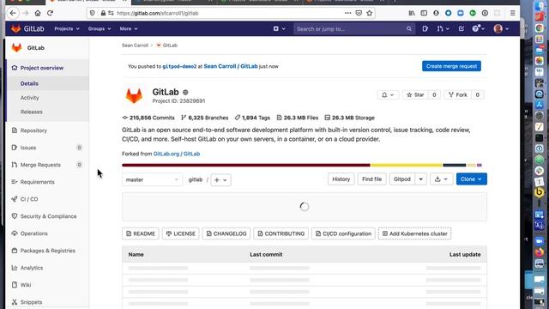549x309 pixels.
Task: Expand the Gitpod dropdown arrow
Action: point(420,179)
